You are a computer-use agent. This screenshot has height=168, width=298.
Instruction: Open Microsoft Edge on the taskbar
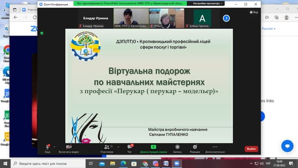coord(123,163)
